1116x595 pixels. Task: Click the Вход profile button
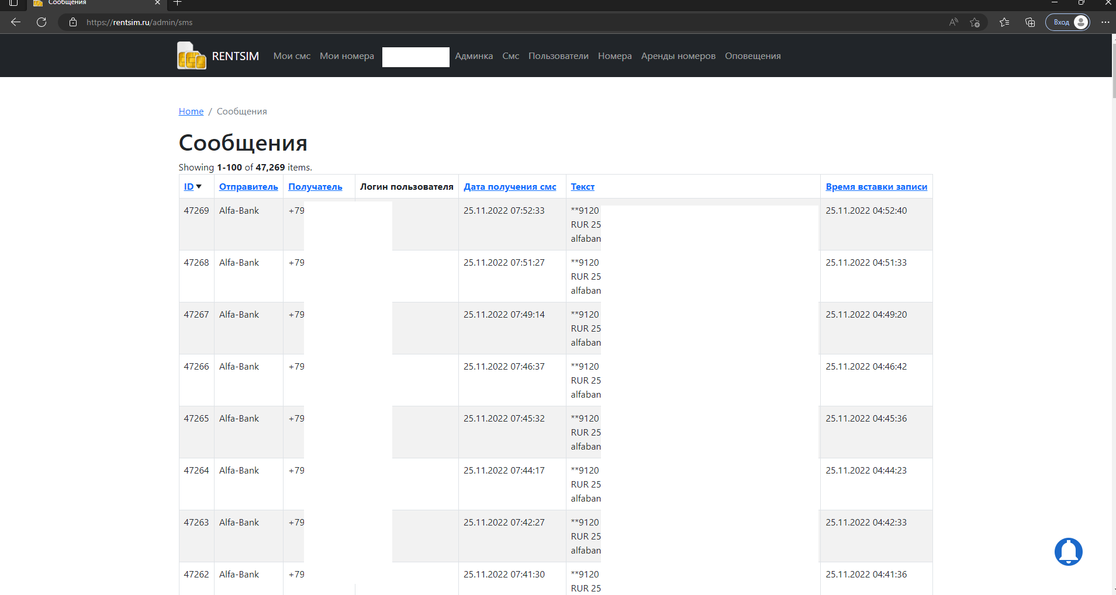1067,22
